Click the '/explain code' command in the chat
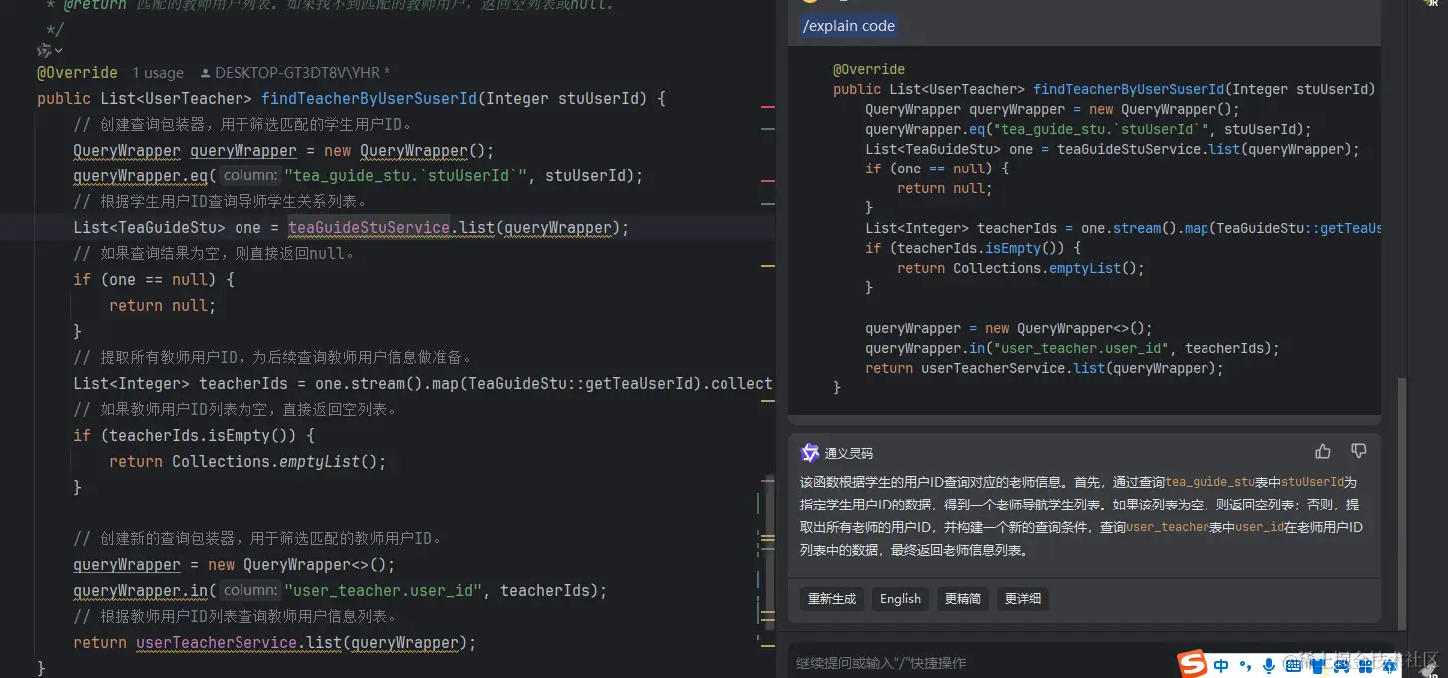The height and width of the screenshot is (678, 1448). tap(849, 26)
